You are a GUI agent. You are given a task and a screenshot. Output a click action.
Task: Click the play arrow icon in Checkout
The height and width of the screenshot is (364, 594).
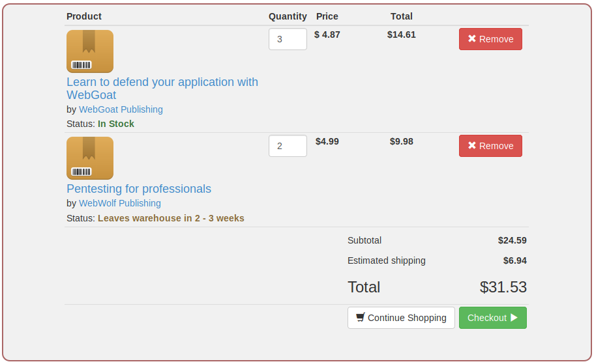coord(514,318)
